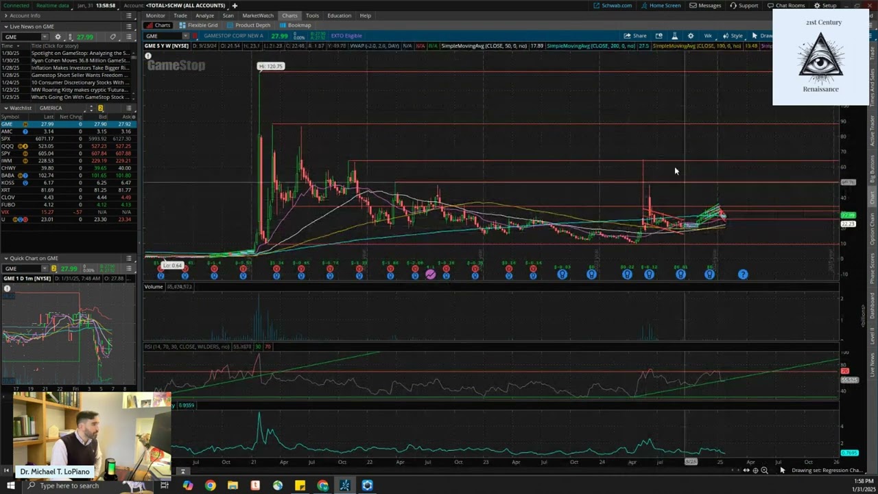878x494 pixels.
Task: Click the pink event marker on the time axis
Action: click(430, 274)
